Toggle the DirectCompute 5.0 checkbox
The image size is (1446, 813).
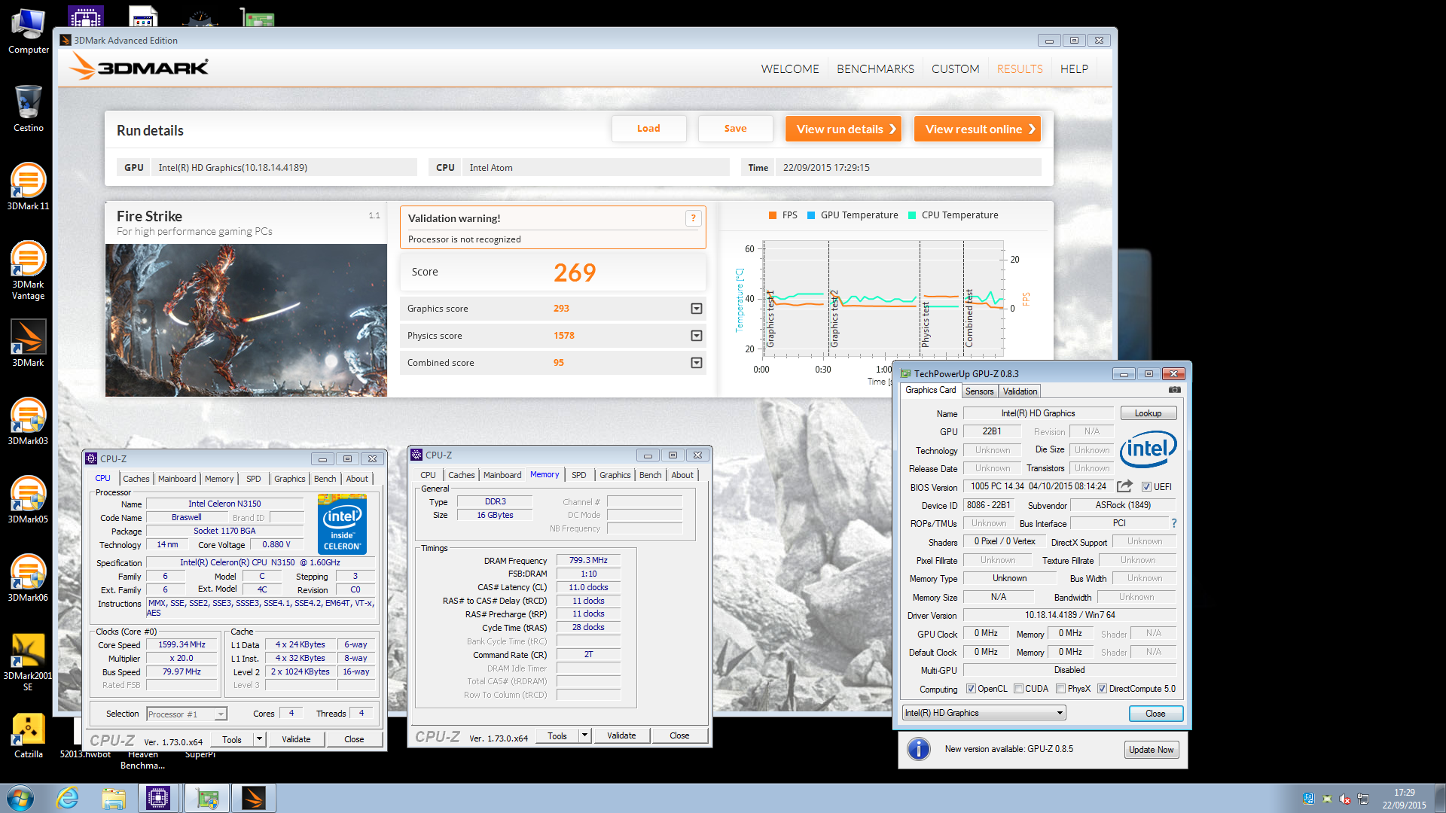click(x=1102, y=689)
